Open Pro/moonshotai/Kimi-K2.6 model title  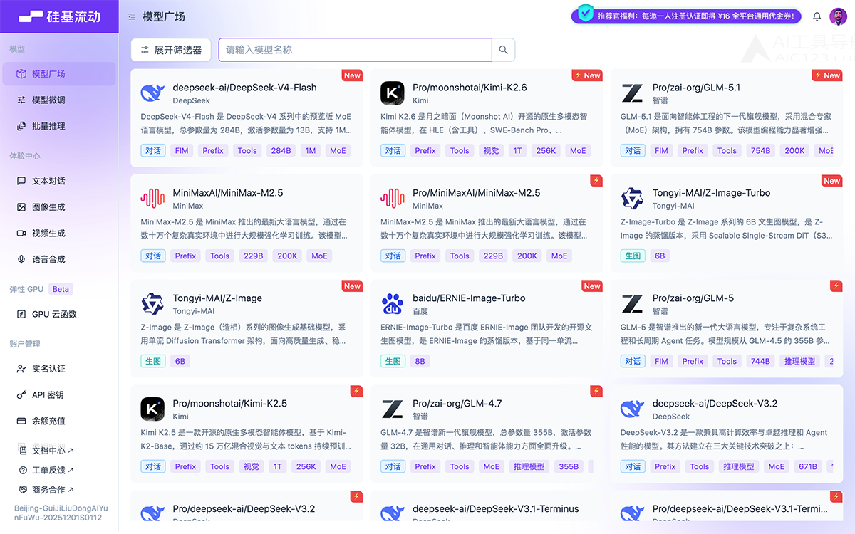point(470,88)
